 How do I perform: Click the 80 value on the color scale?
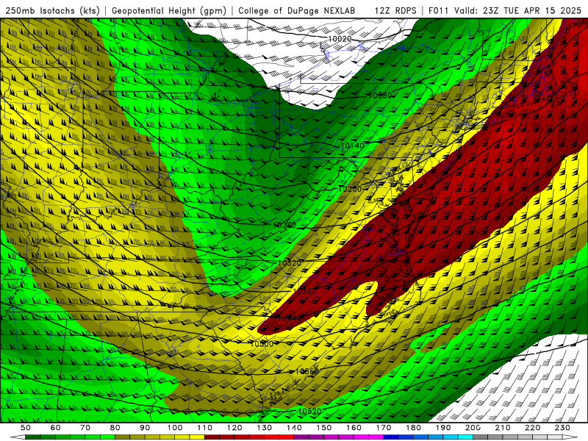click(x=115, y=428)
